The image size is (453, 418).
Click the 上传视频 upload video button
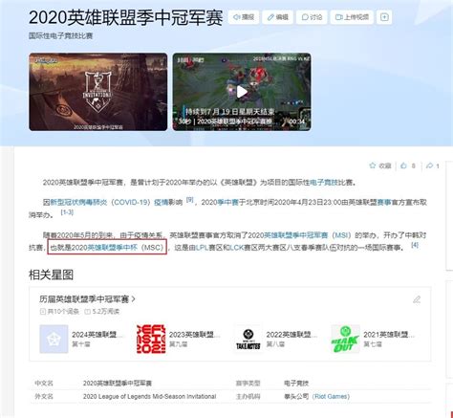point(352,17)
